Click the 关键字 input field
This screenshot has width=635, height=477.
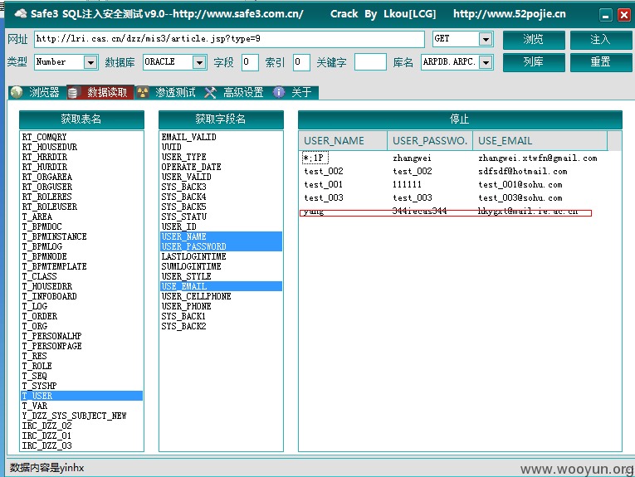[370, 62]
